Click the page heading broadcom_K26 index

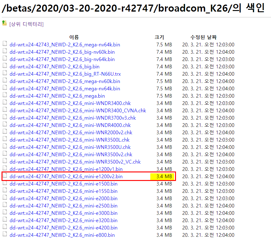pos(133,8)
